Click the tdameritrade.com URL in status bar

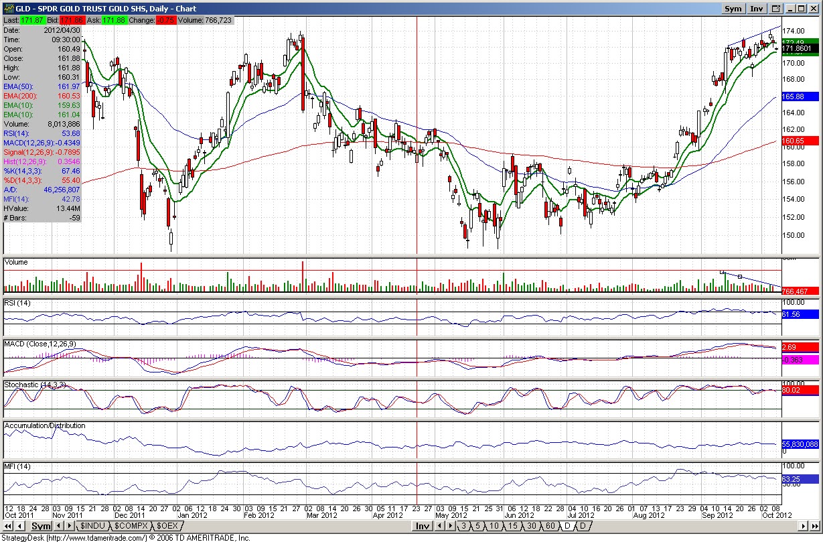tap(98, 537)
